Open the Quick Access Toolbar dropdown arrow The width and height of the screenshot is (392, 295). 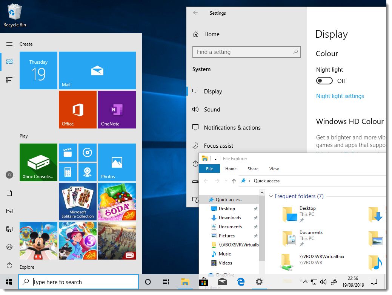[x=216, y=158]
